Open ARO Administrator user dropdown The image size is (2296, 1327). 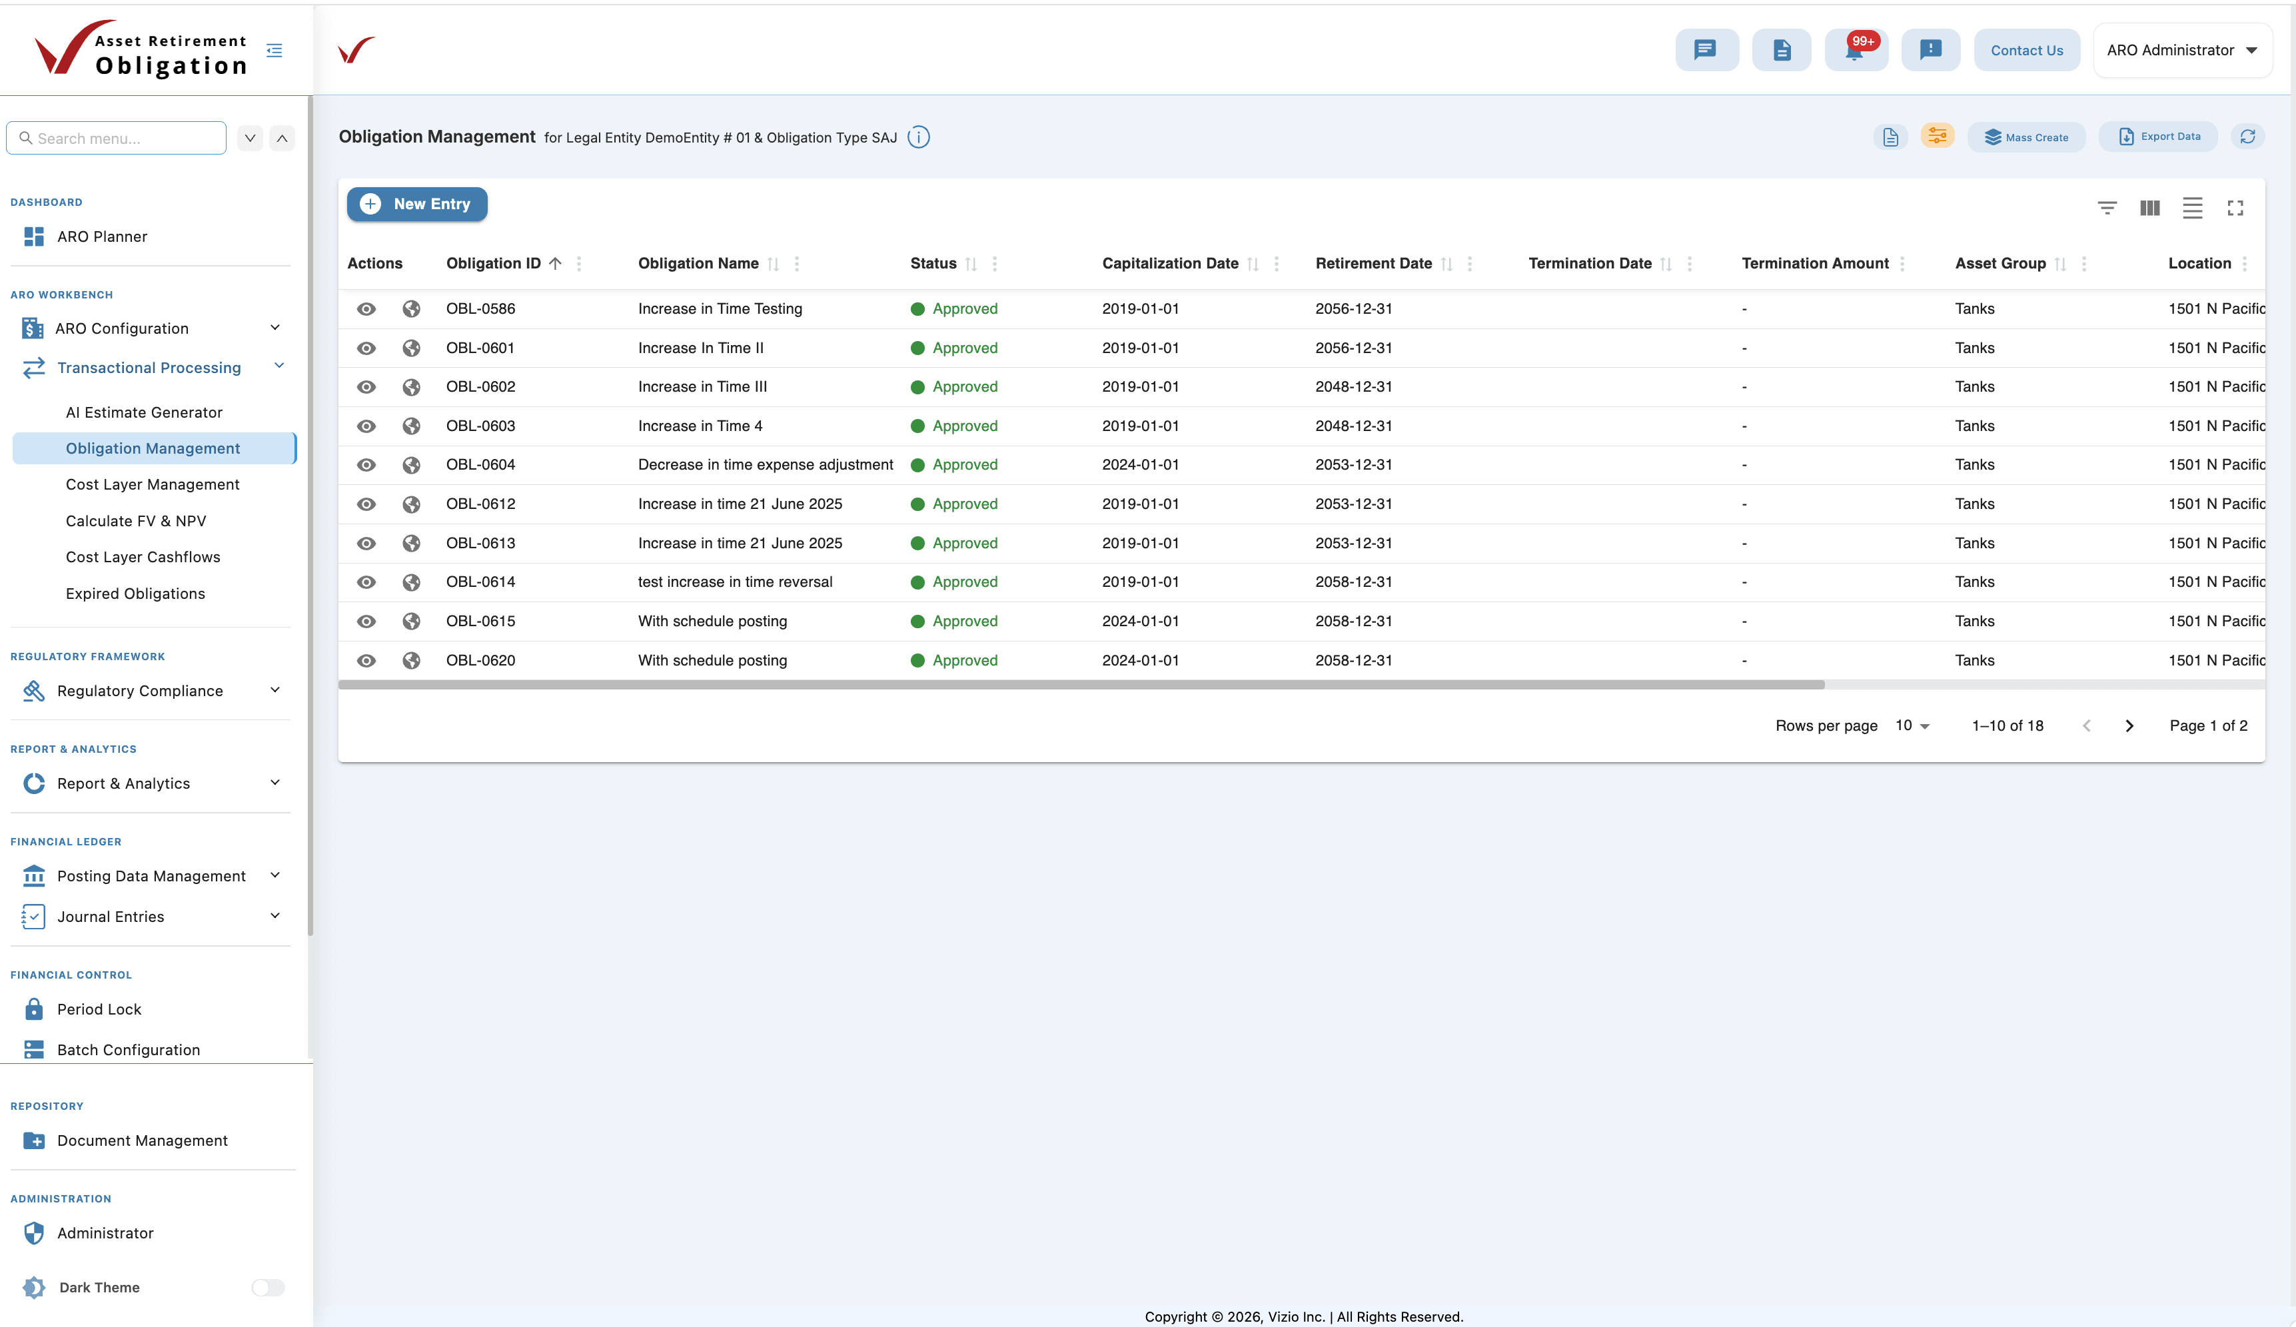(x=2182, y=50)
